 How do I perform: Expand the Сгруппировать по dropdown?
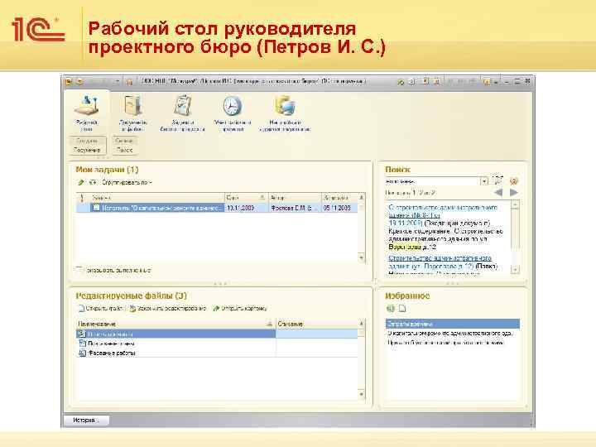coord(127,182)
